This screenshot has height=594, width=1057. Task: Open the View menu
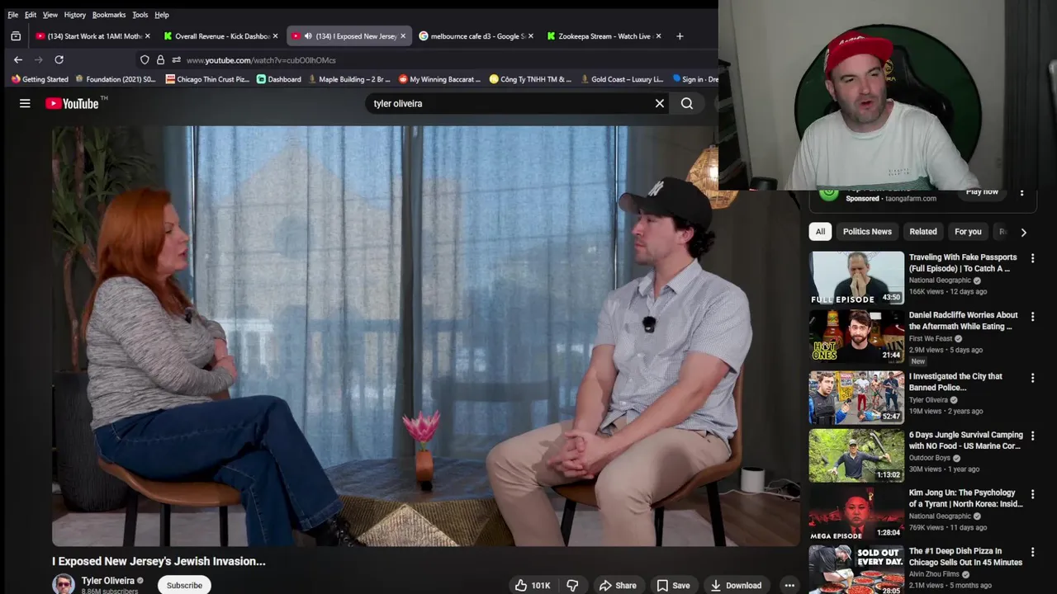(x=50, y=15)
